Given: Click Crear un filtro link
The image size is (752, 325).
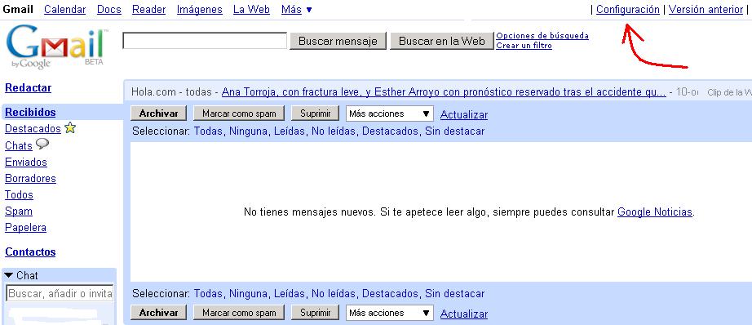Looking at the screenshot, I should tap(524, 46).
